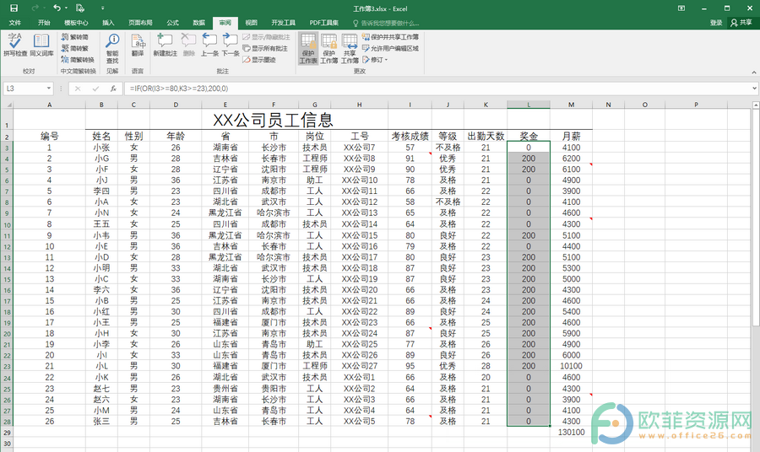Image resolution: width=760 pixels, height=452 pixels.
Task: Toggle 显示墨迹 show ink
Action: [259, 60]
